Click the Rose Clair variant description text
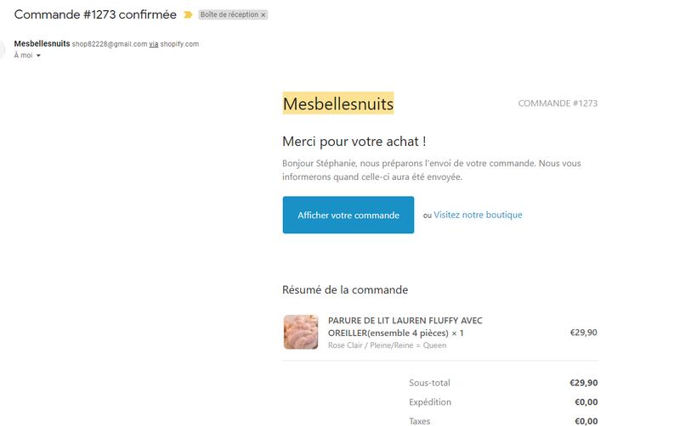 click(x=387, y=345)
